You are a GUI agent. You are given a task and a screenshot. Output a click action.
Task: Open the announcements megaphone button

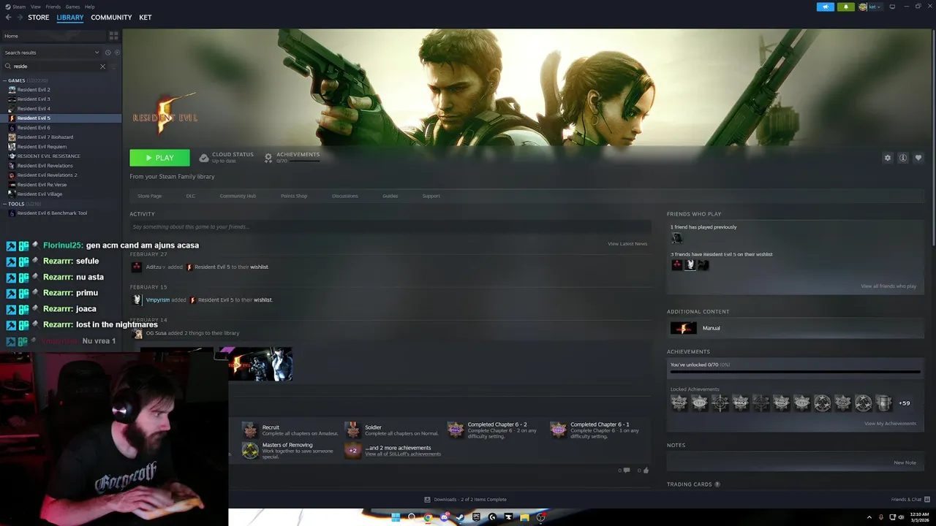tap(826, 7)
